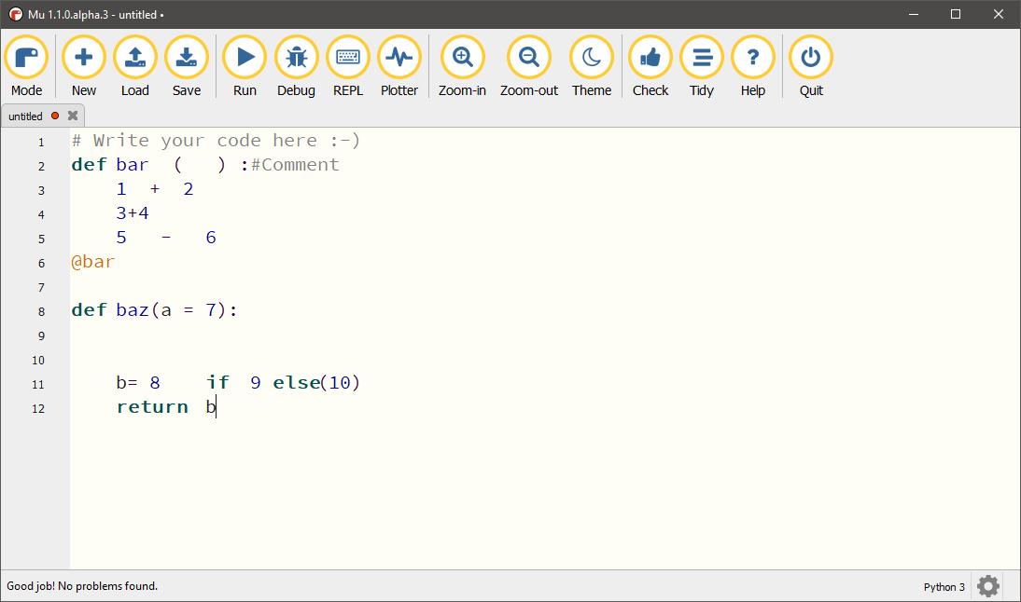Change the editor Mode
This screenshot has width=1021, height=602.
coord(26,58)
